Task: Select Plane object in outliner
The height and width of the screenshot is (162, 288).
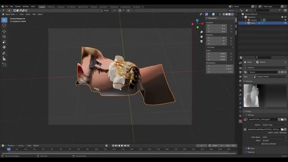Action: pos(253,23)
